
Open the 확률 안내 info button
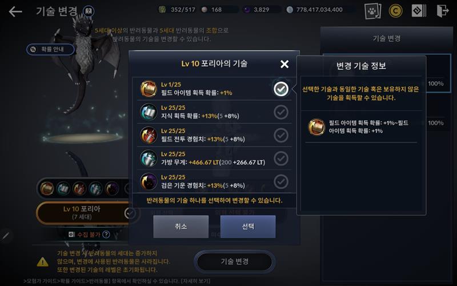(x=50, y=49)
